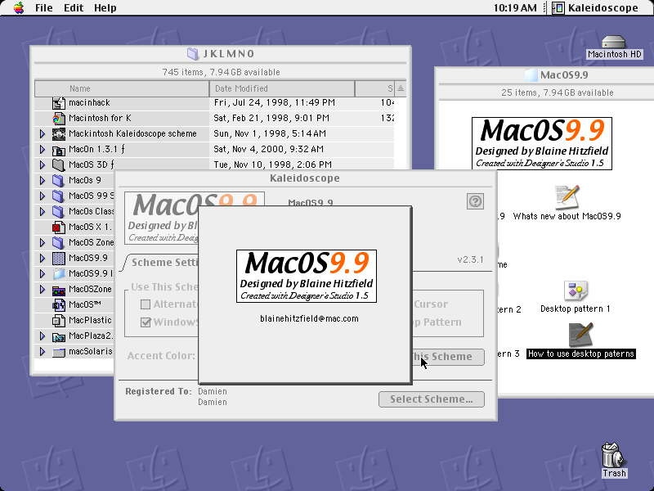
Task: Click the 'Fri, Jul 24, 1998, 11:49 PM' date
Action: (275, 103)
